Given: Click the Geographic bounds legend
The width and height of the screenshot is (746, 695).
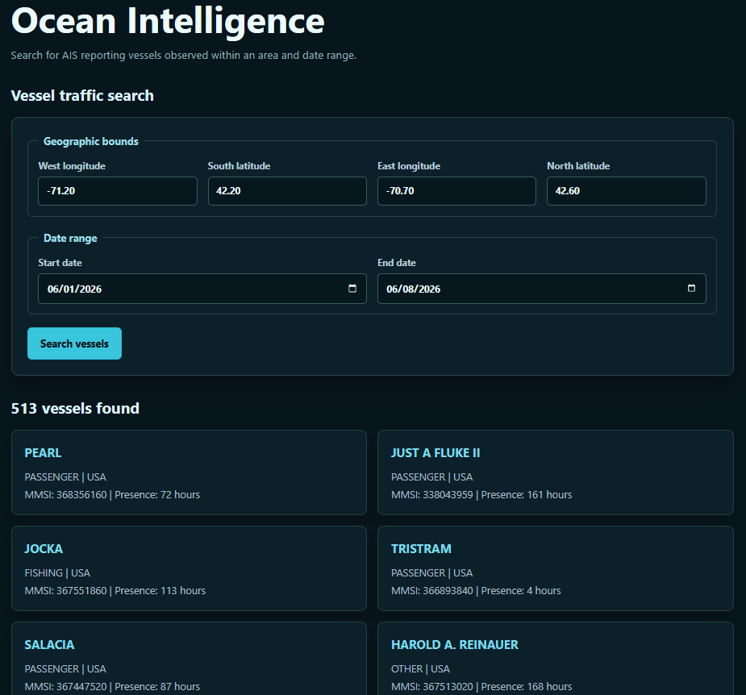Looking at the screenshot, I should 91,141.
